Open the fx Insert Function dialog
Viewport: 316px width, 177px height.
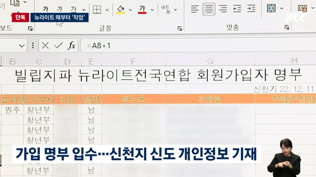click(x=71, y=46)
